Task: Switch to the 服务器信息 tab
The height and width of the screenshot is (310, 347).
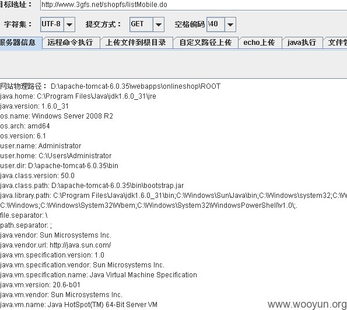Action: click(x=20, y=43)
